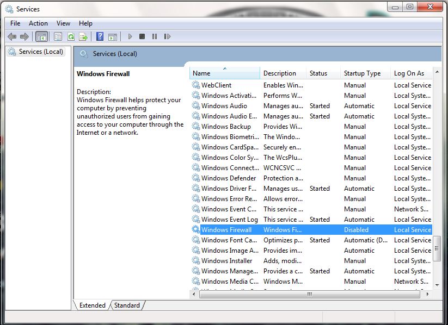Refresh the services list

pos(70,36)
